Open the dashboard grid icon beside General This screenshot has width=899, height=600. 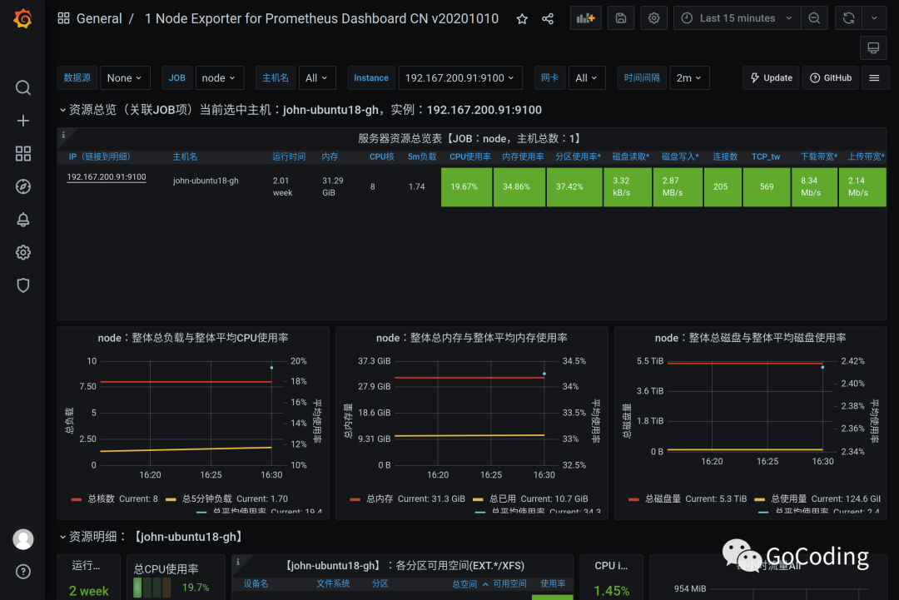63,18
